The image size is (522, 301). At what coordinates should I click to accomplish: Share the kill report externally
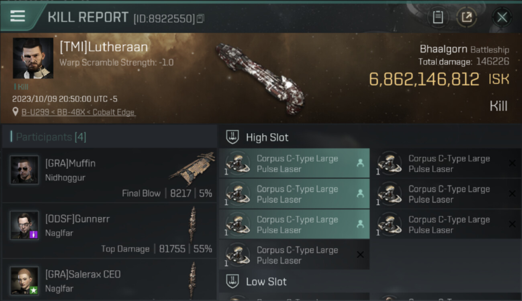tap(467, 17)
